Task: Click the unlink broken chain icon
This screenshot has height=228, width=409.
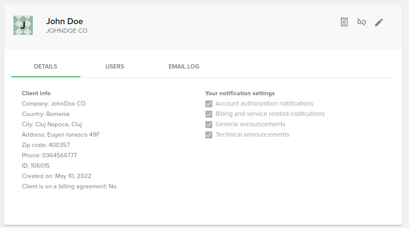Action: pos(361,22)
